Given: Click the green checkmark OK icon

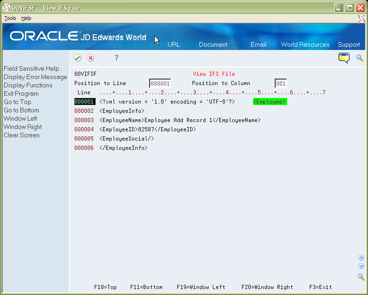Looking at the screenshot, I should point(78,58).
